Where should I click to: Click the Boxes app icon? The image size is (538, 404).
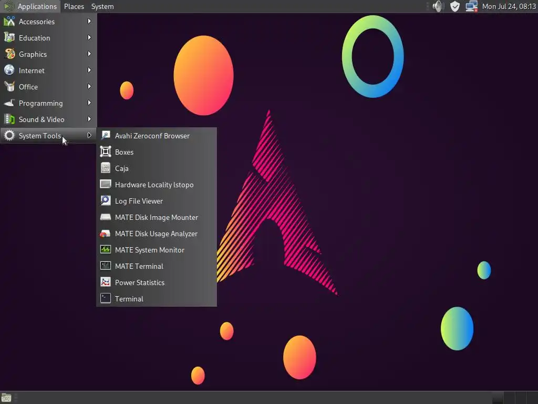105,151
